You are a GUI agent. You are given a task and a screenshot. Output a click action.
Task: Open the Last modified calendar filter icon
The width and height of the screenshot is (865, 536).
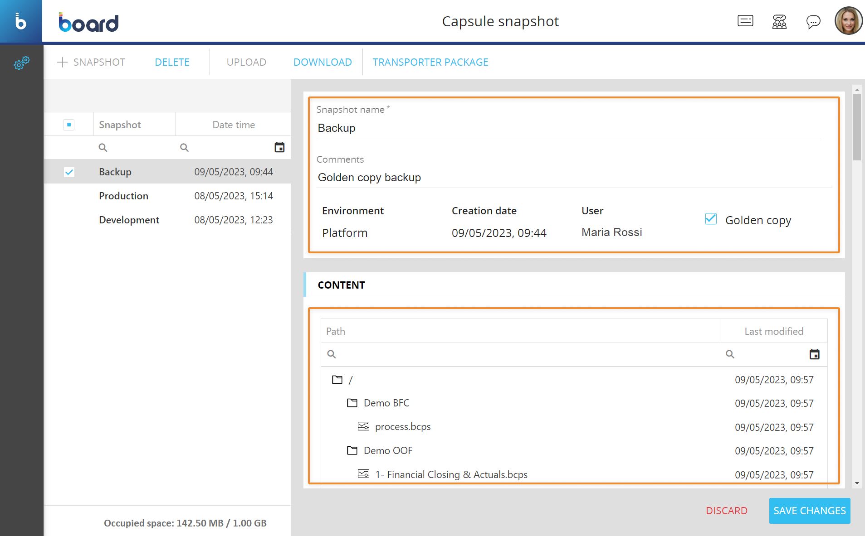click(814, 354)
